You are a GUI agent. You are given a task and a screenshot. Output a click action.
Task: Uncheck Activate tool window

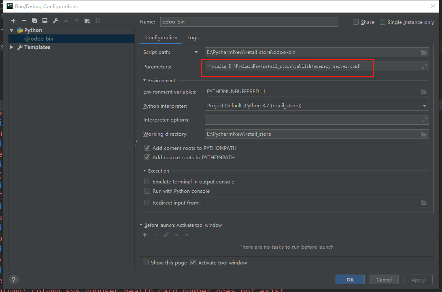[x=193, y=263]
